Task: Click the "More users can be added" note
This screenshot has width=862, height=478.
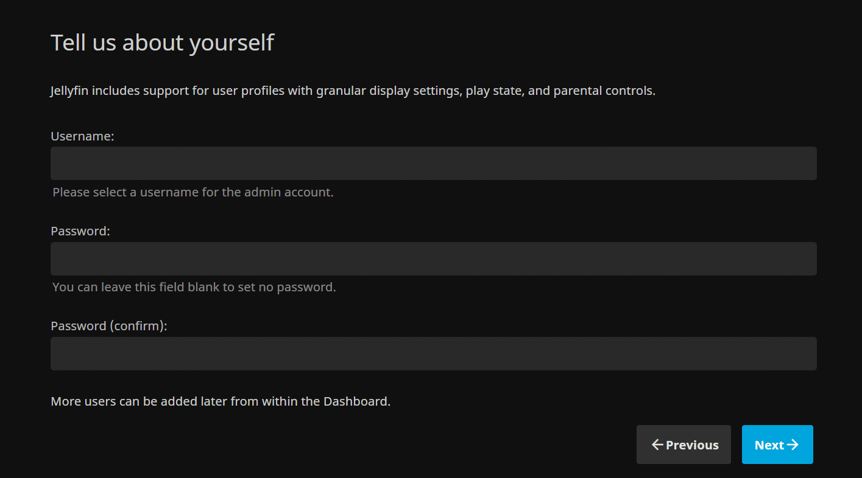Action: point(220,401)
